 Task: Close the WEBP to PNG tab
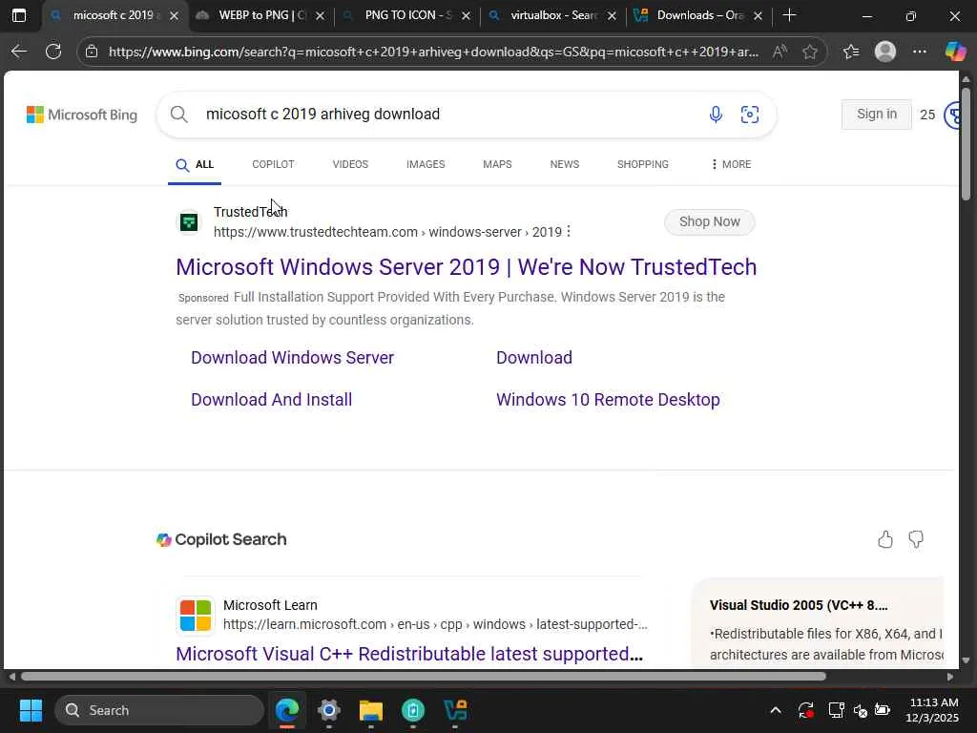click(321, 15)
